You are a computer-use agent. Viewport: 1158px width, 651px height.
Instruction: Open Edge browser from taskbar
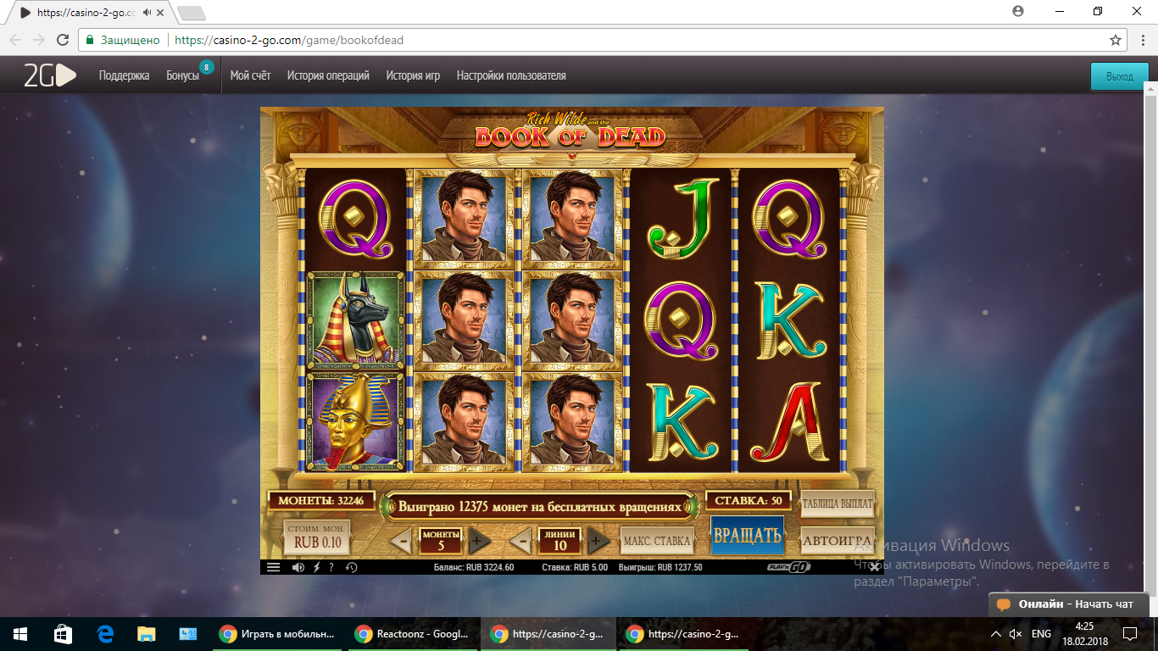105,634
